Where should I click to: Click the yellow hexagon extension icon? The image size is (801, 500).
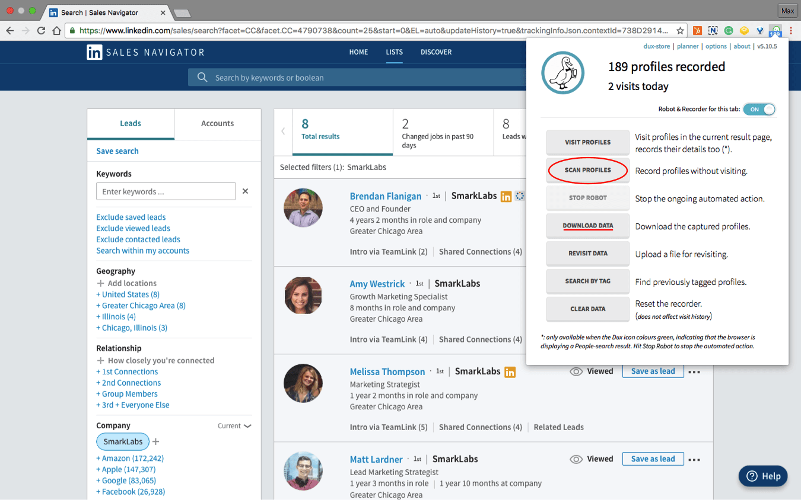[x=744, y=30]
